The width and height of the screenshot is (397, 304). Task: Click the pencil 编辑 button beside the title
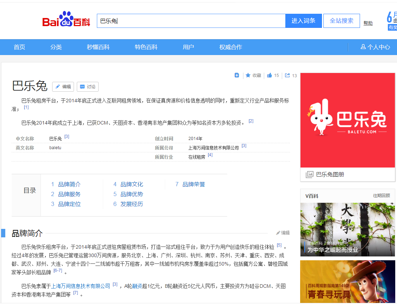pyautogui.click(x=63, y=87)
